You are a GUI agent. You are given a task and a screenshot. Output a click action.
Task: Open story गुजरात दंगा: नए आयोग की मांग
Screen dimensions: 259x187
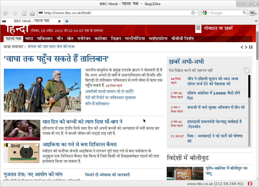point(33,174)
